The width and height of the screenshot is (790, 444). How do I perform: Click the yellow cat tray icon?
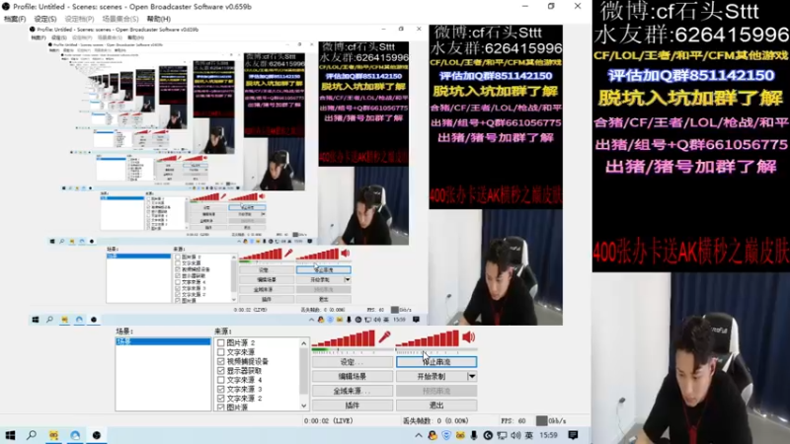(460, 435)
